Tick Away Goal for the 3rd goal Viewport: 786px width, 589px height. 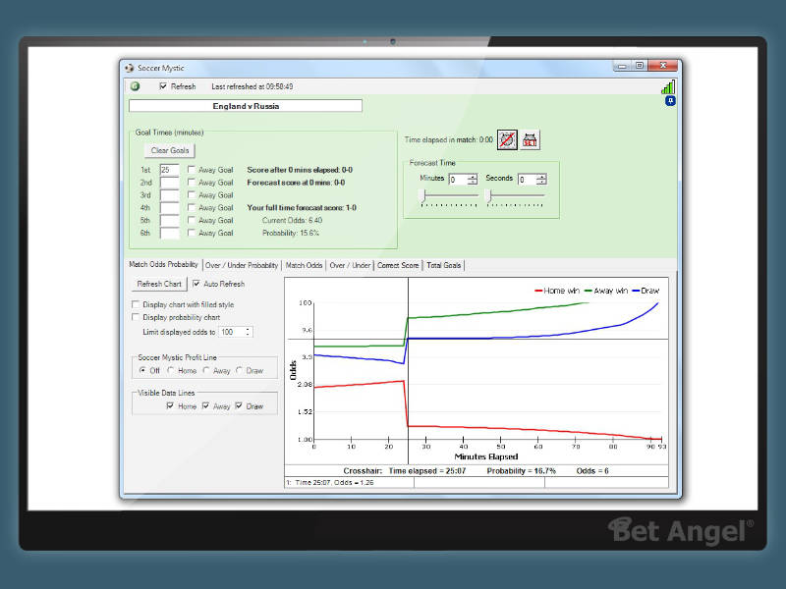pyautogui.click(x=192, y=194)
